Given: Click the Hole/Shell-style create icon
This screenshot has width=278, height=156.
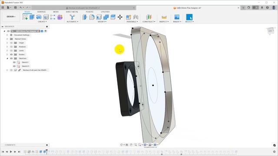Looking at the screenshot, I should 46,17.
